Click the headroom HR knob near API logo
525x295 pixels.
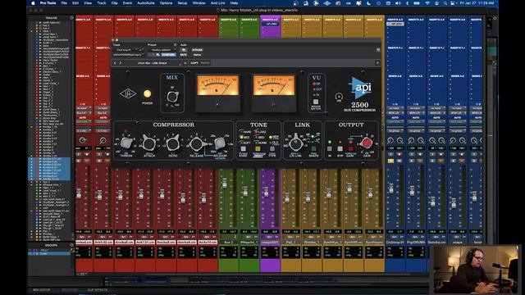pos(339,97)
